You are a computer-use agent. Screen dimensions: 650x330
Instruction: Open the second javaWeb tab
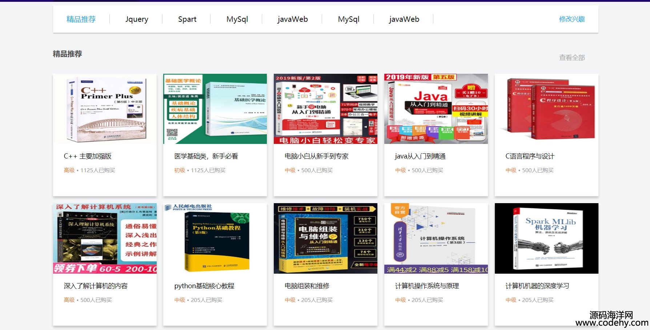404,19
